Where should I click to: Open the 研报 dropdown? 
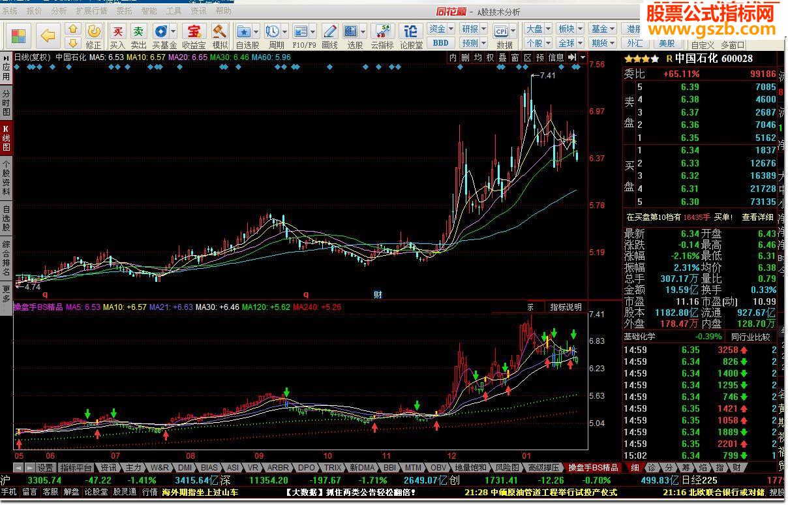[x=474, y=29]
